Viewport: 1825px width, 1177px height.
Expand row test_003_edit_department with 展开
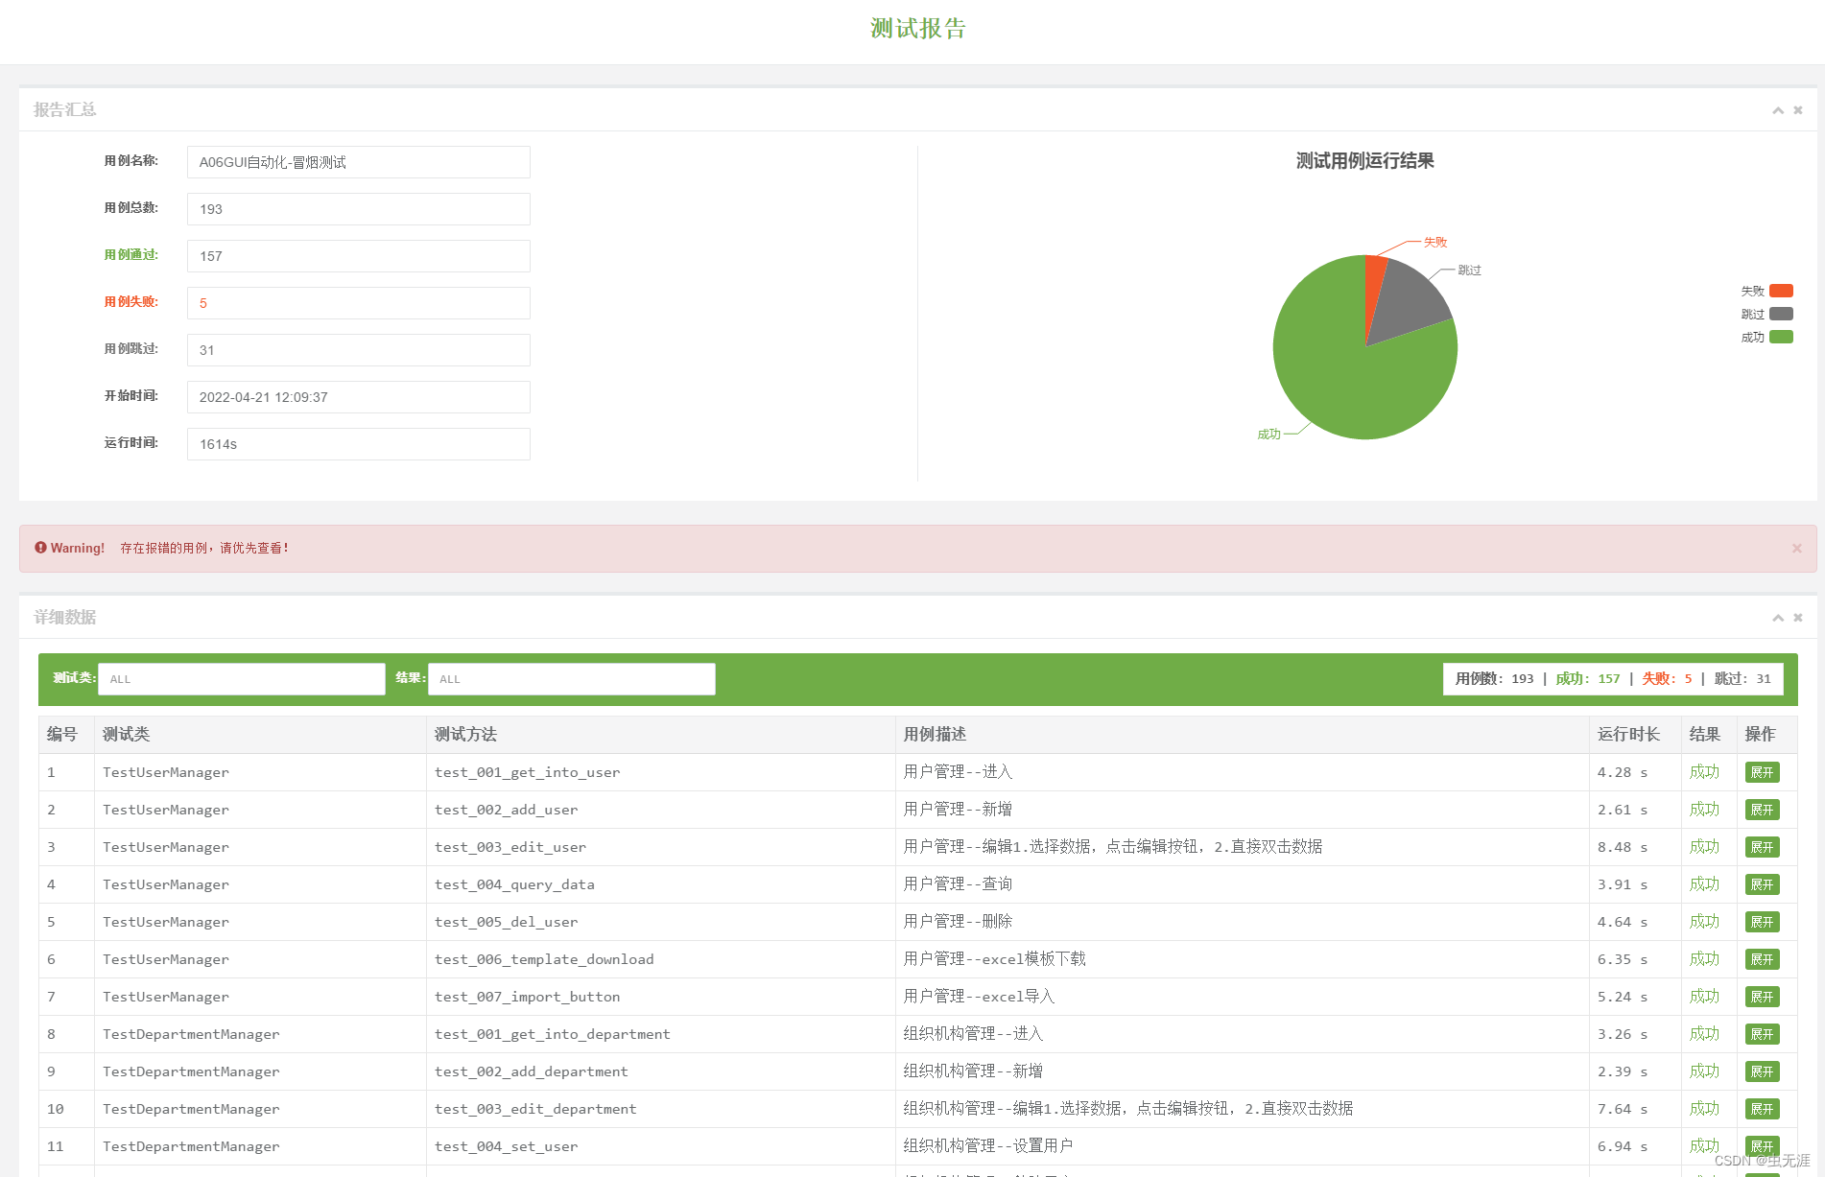pyautogui.click(x=1763, y=1109)
